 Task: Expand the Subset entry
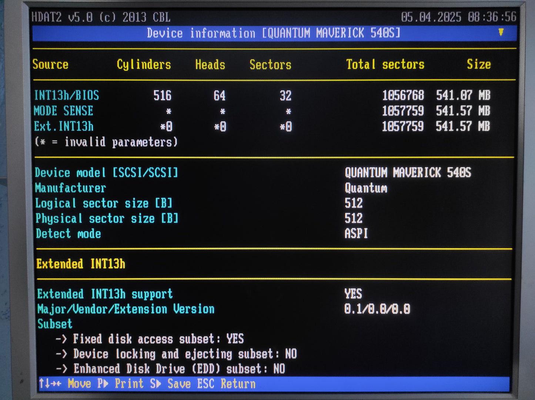(x=55, y=324)
